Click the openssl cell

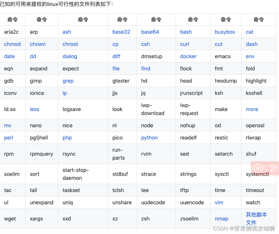(259, 126)
